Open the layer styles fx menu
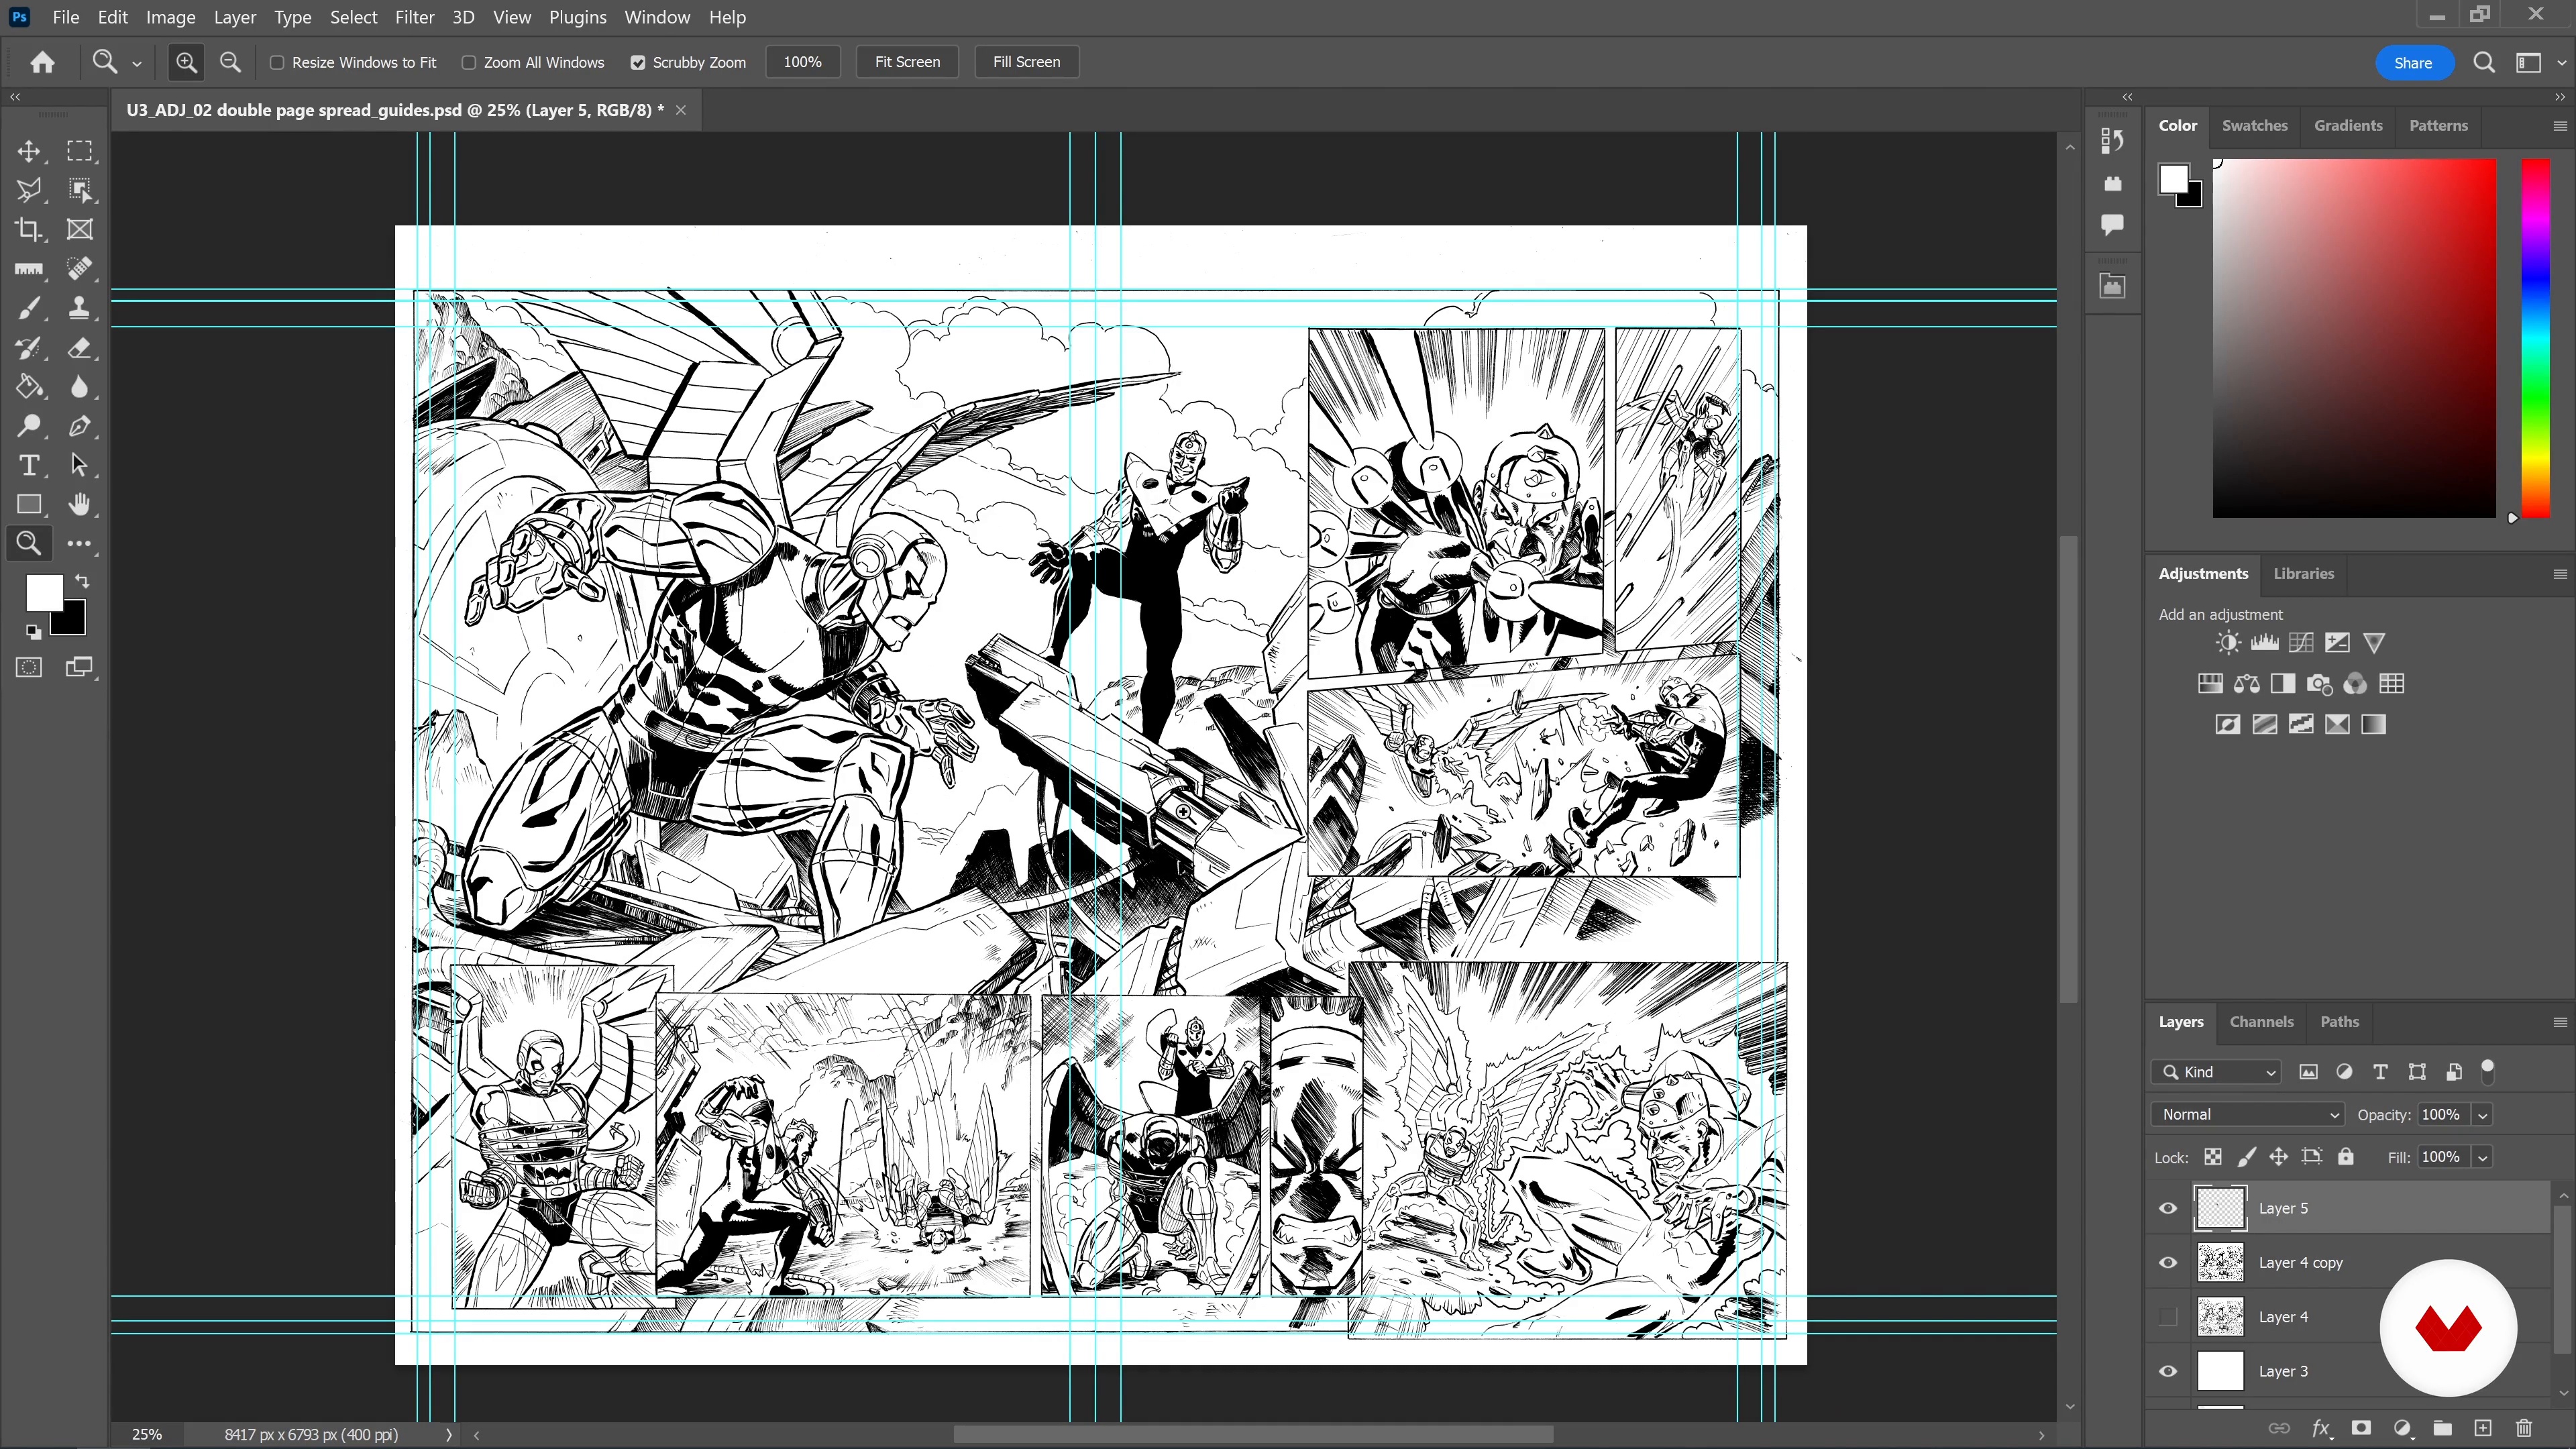2576x1449 pixels. click(x=2321, y=1428)
